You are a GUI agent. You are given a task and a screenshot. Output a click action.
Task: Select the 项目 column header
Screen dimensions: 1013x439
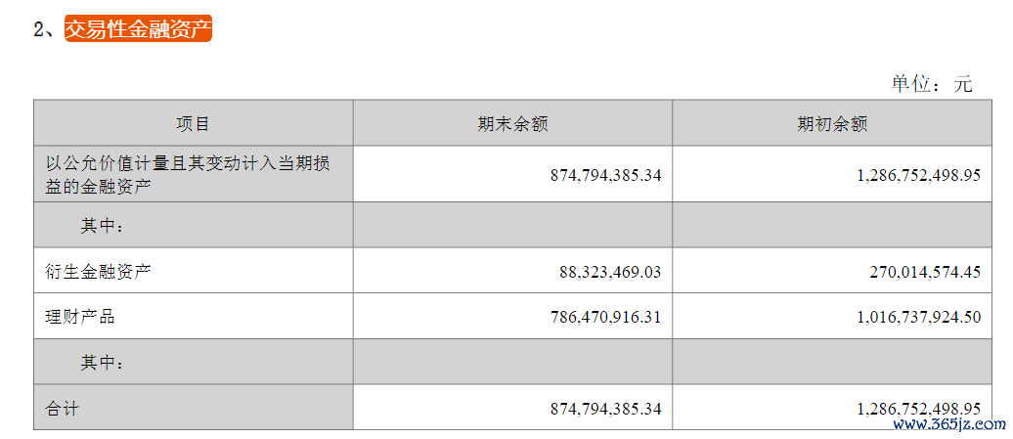click(193, 124)
